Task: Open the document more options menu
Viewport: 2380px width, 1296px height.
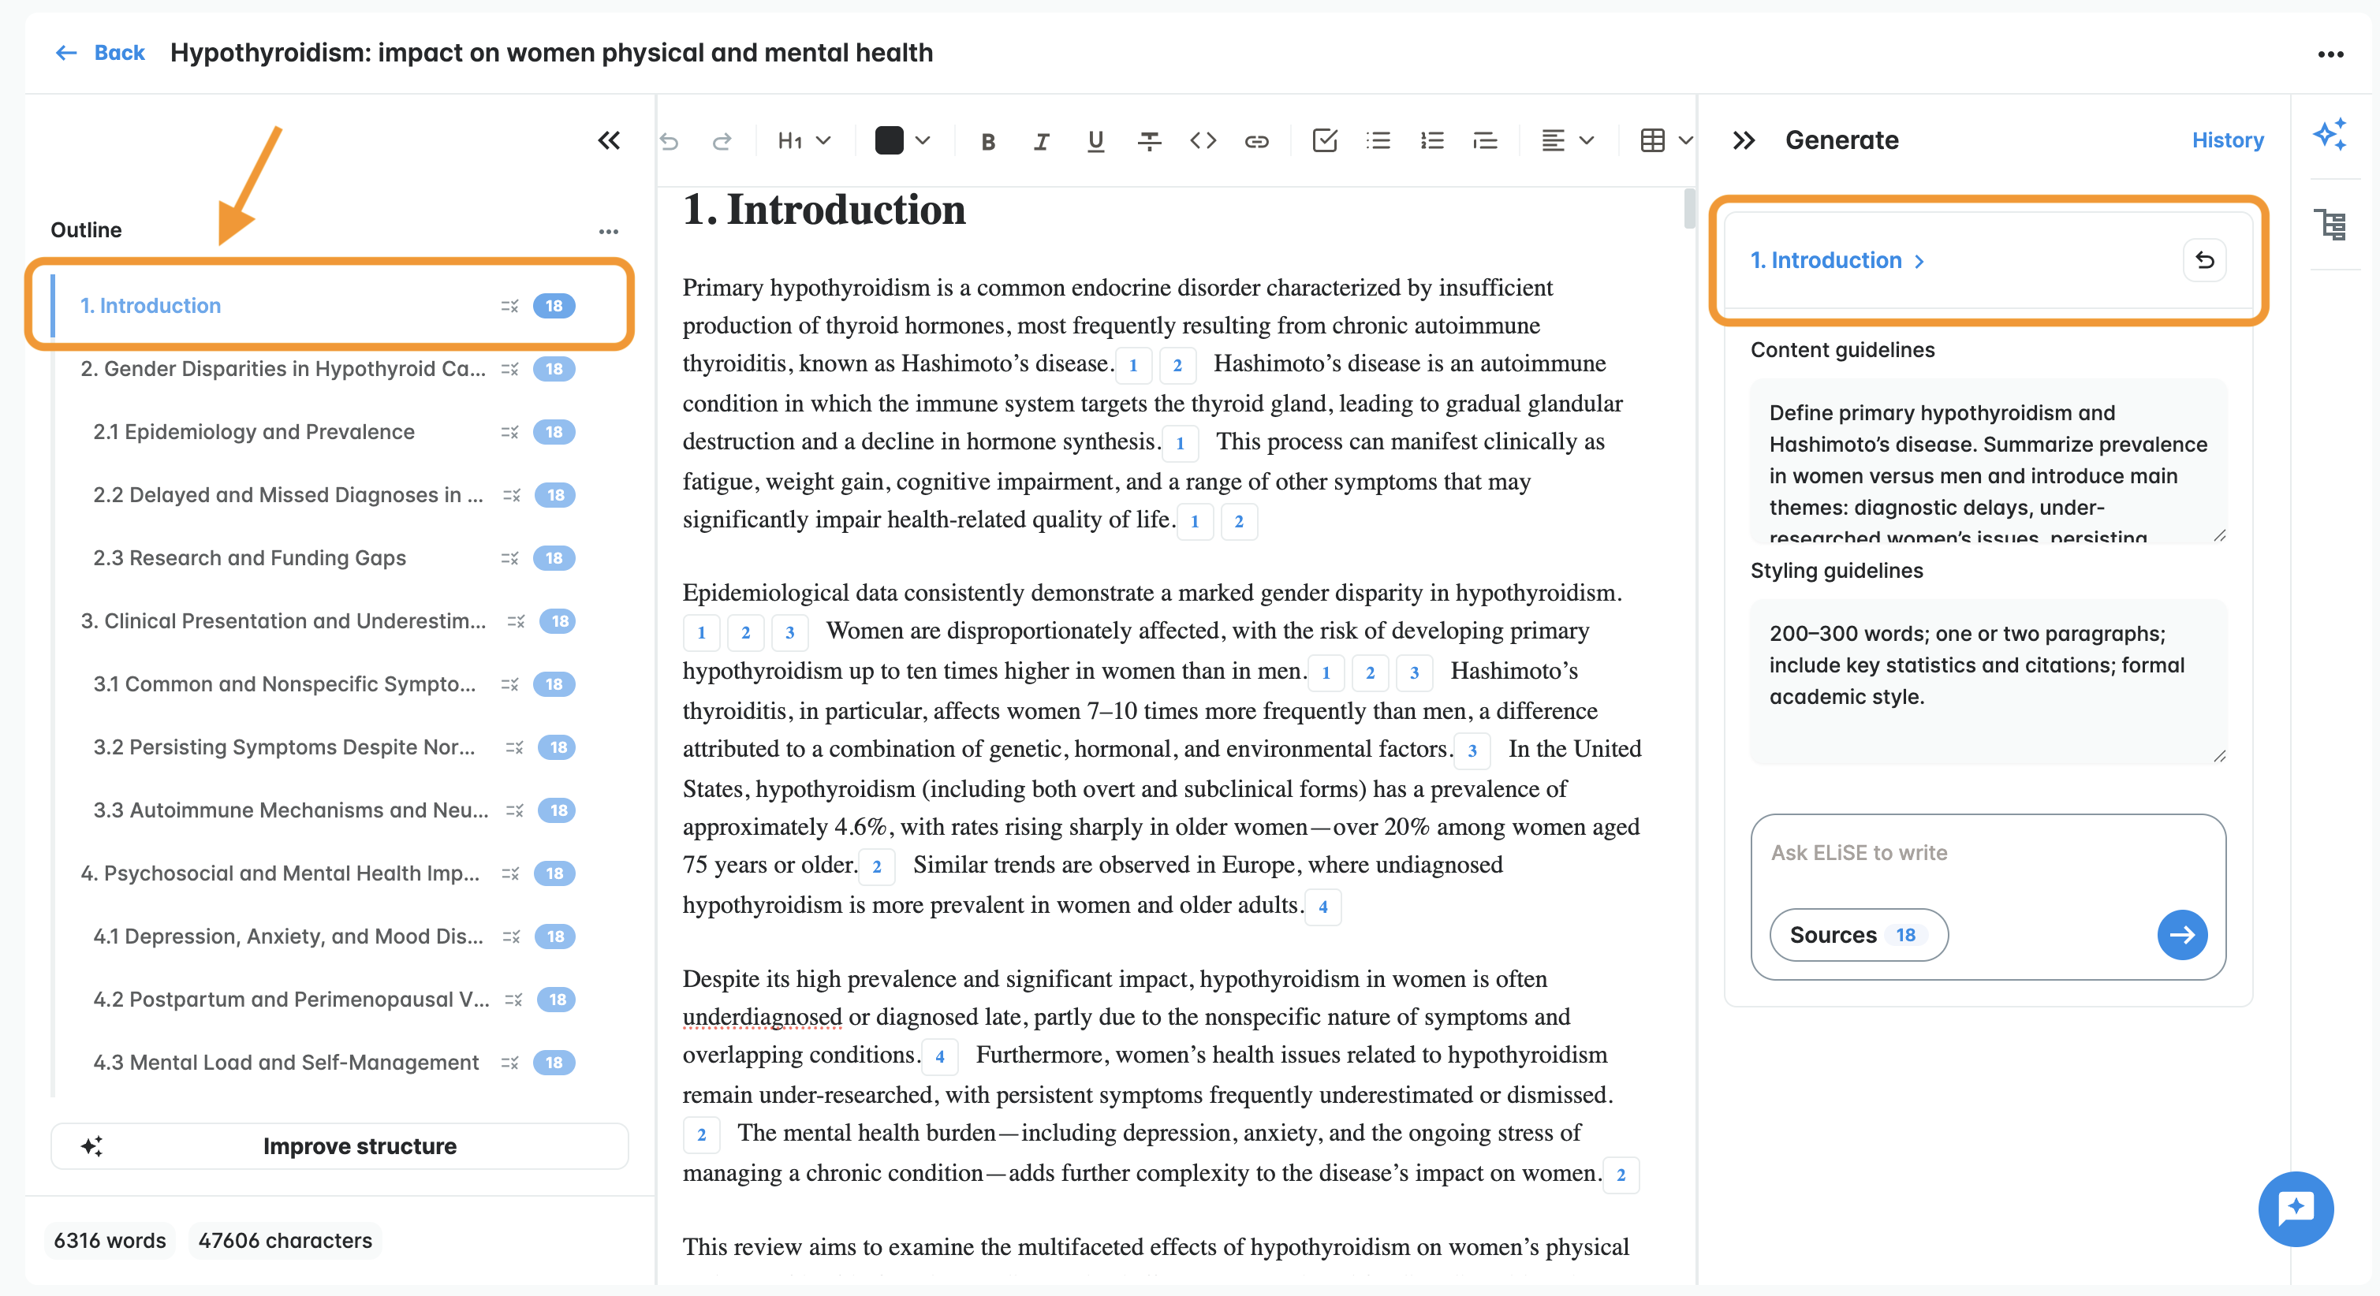Action: (x=2330, y=54)
